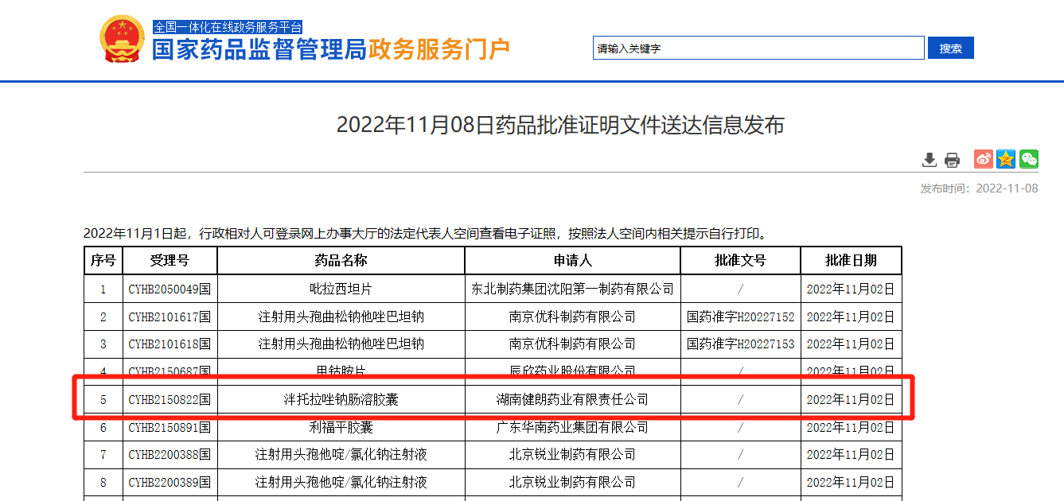The width and height of the screenshot is (1064, 501).
Task: Select acceptance number "CYHB2150822国"
Action: pyautogui.click(x=170, y=399)
